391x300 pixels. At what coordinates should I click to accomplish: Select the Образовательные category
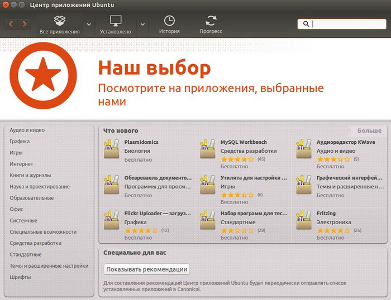(x=32, y=198)
